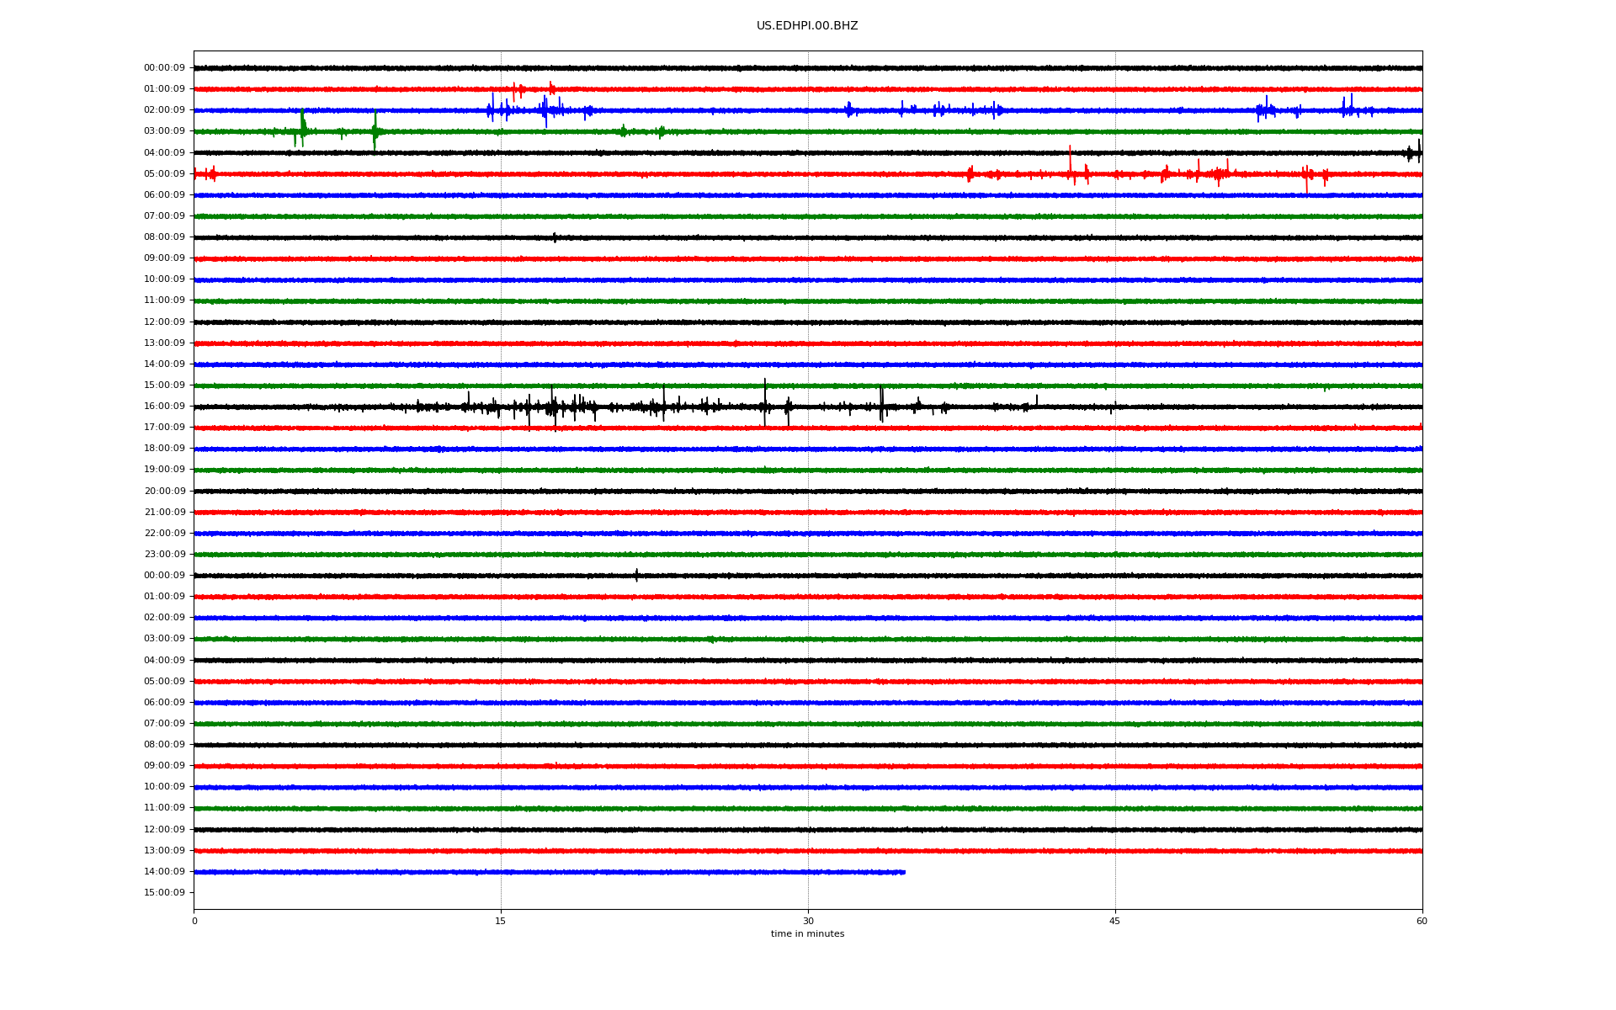This screenshot has height=1010, width=1616.
Task: Click the 45 tick on x-axis
Action: click(x=1114, y=922)
